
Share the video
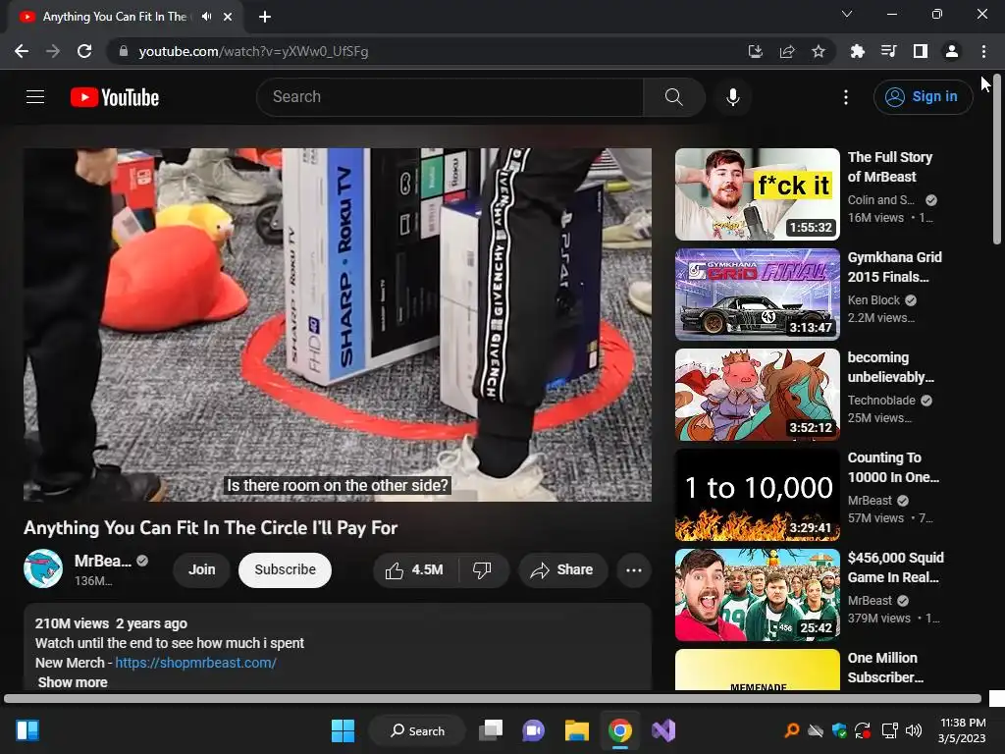point(562,570)
